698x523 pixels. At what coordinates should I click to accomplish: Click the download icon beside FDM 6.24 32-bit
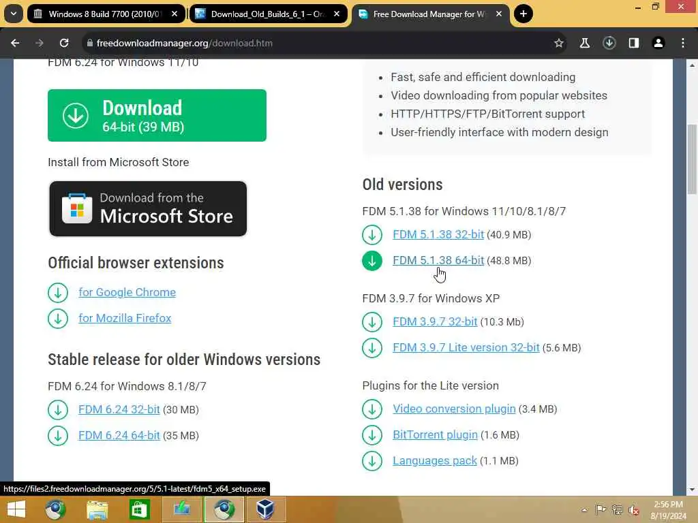(58, 410)
